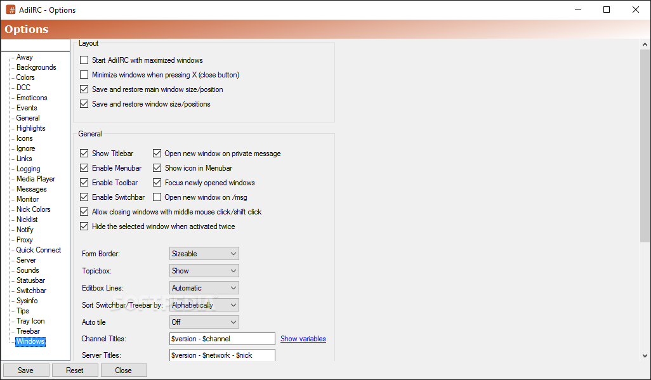Click the options search box above the tree
This screenshot has height=380, width=651.
(x=36, y=45)
